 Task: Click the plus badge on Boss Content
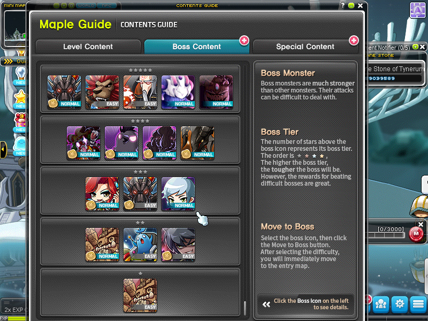click(244, 41)
